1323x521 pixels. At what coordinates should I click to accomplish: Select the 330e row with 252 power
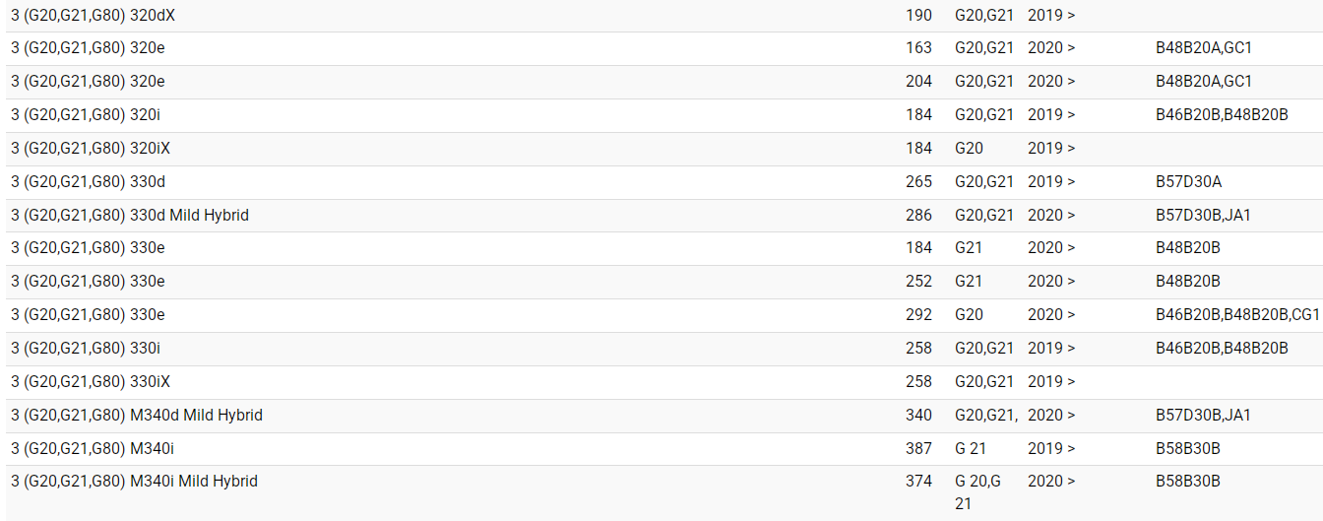pos(88,281)
